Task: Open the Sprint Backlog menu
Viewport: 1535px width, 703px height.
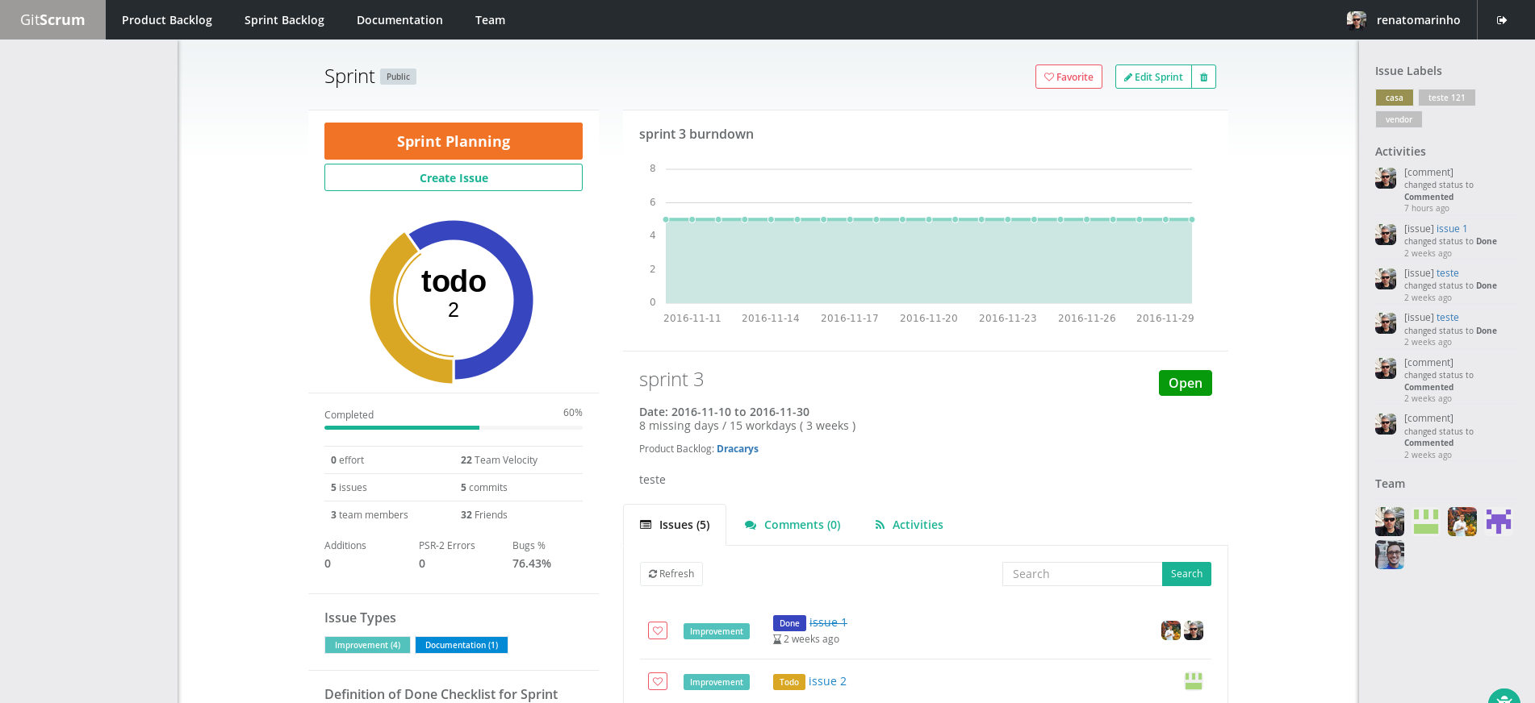Action: (284, 20)
